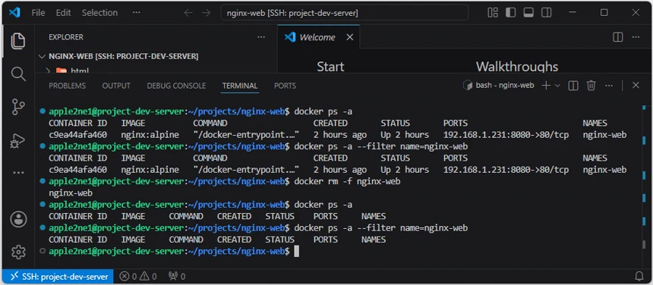
Task: Split the terminal
Action: (573, 86)
